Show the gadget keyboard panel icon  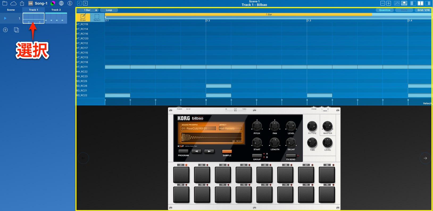tap(404, 3)
